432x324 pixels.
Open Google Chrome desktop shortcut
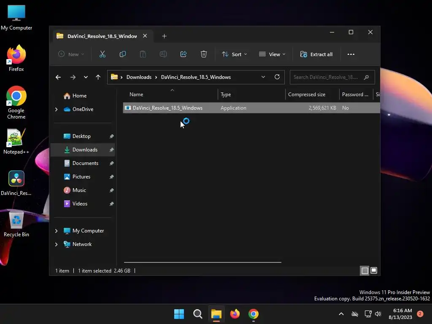pyautogui.click(x=16, y=103)
